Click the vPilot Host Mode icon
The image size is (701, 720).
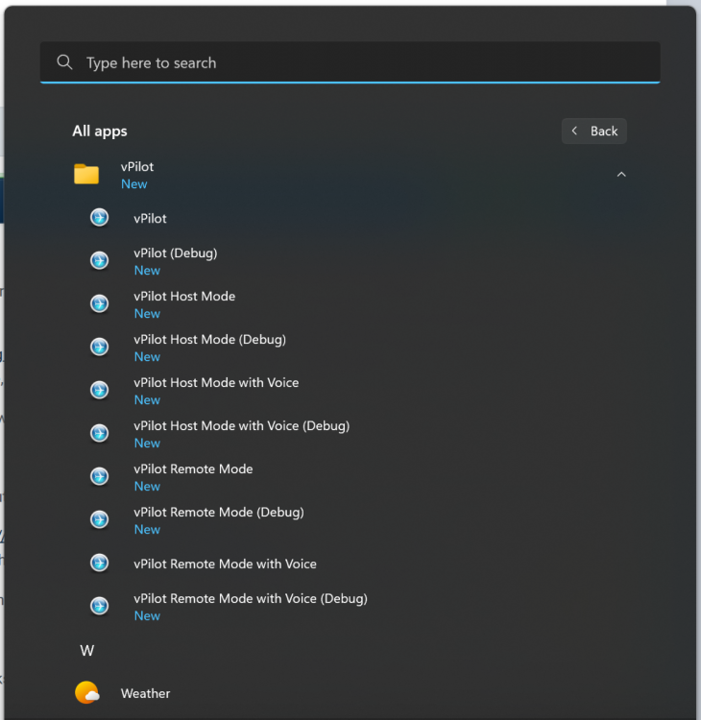99,303
